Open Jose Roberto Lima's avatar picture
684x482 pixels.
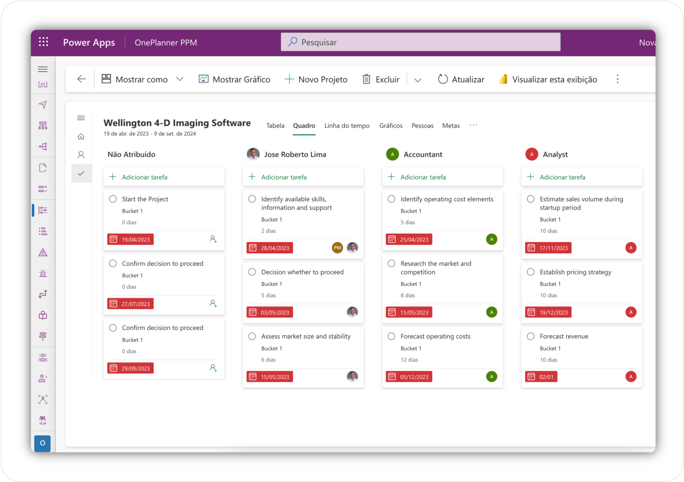253,154
